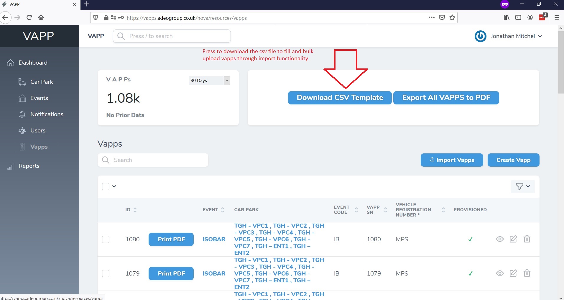
Task: Open the red extension icon with badge 4
Action: pos(543,17)
